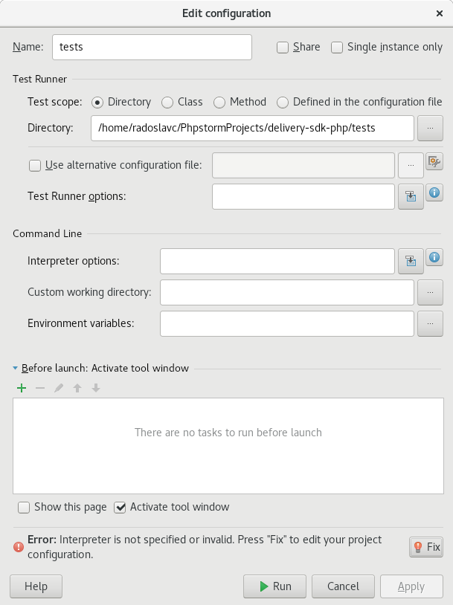Click the minus remove task icon

coord(40,388)
